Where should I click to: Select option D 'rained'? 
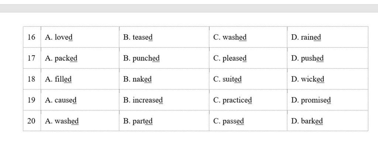click(x=311, y=37)
